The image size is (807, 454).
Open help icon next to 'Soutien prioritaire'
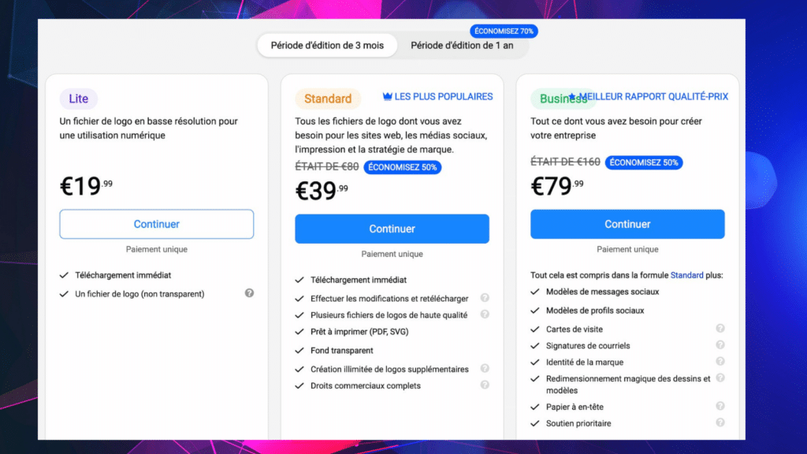[x=720, y=422]
